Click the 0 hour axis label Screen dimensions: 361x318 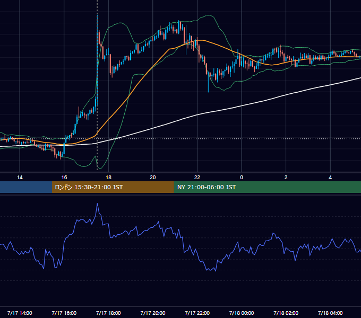pos(242,178)
